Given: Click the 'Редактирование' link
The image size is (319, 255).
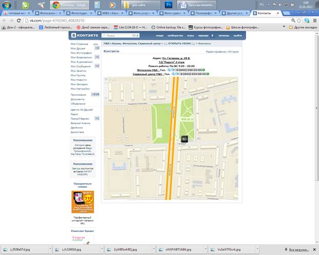Looking at the screenshot, I should [x=216, y=52].
